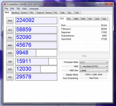Run the OGL benchmark button
The image size is (116, 106).
10,77
